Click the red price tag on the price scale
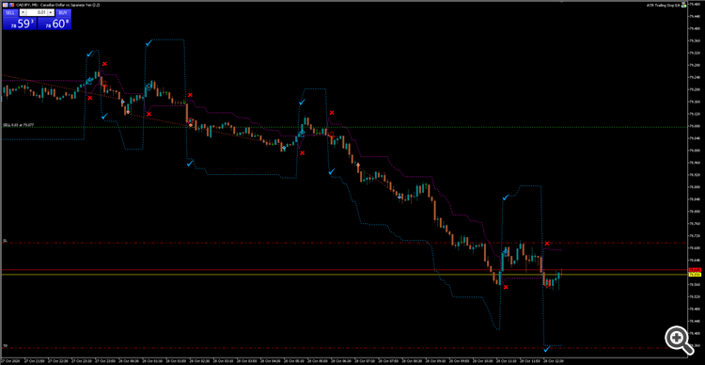 tap(695, 270)
